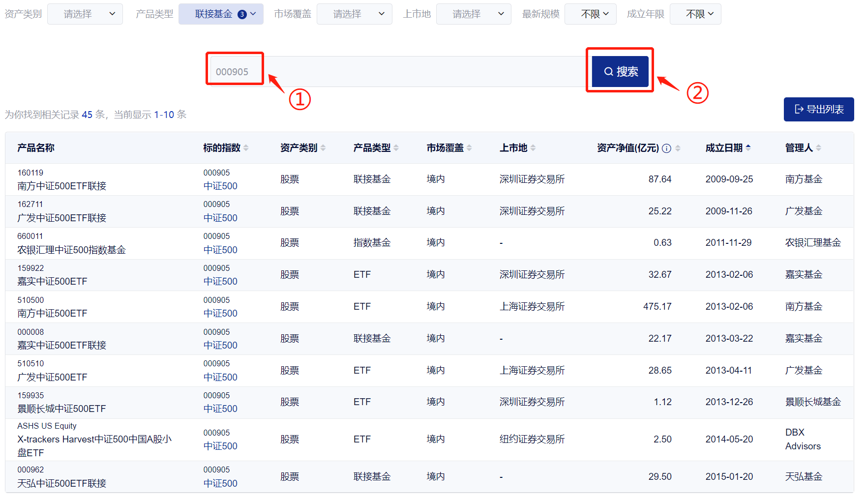Viewport: 865px width, 499px height.
Task: Open the 上市地 filter dropdown
Action: click(x=474, y=14)
